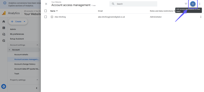Open the Create dropdown button

(x=18, y=22)
